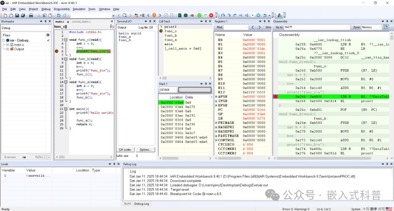394x211 pixels.
Task: Open the Simulator menu
Action: point(79,9)
